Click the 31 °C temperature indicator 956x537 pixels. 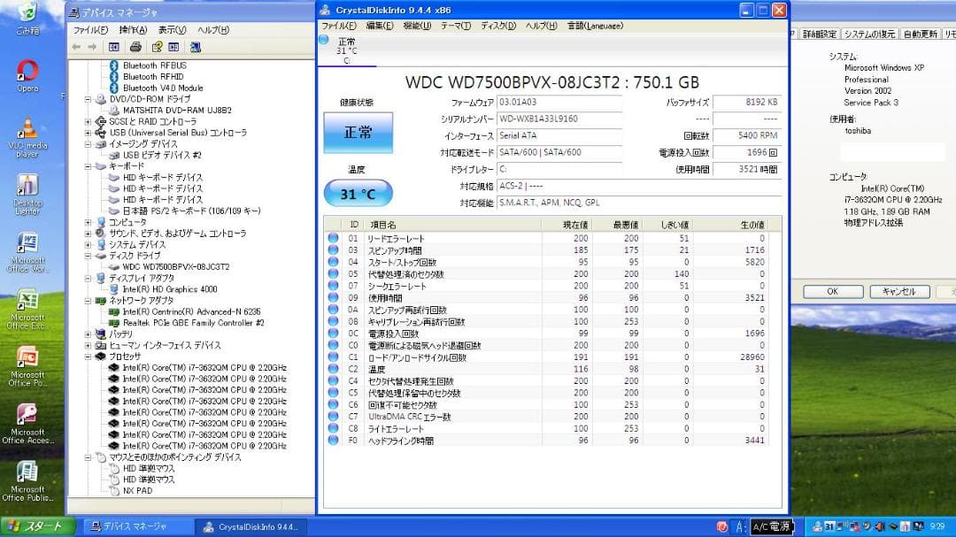point(358,193)
